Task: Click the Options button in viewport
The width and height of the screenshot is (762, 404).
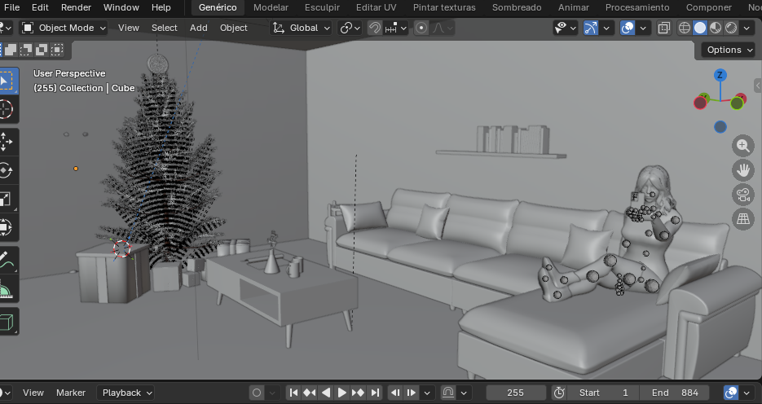Action: tap(729, 50)
